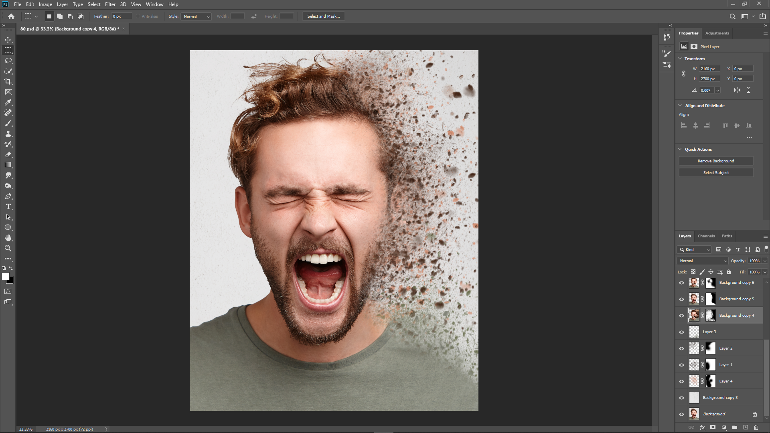
Task: Click the Select Subject button
Action: (x=716, y=172)
